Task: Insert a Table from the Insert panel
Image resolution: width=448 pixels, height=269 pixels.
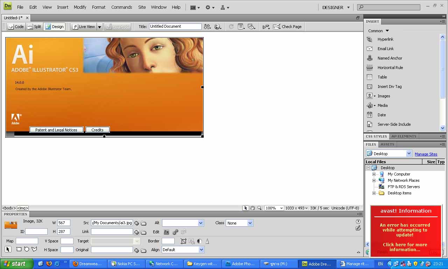Action: point(382,77)
